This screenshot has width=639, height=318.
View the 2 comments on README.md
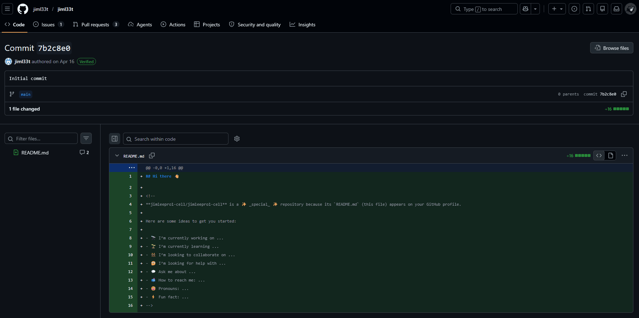coord(84,152)
